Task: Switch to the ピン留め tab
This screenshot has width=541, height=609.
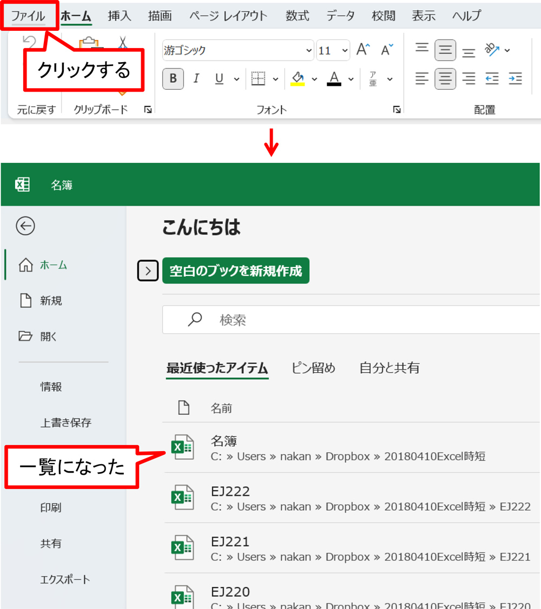Action: [x=313, y=368]
